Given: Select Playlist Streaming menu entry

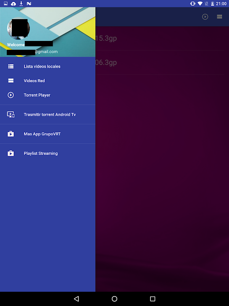Looking at the screenshot, I should (x=48, y=153).
